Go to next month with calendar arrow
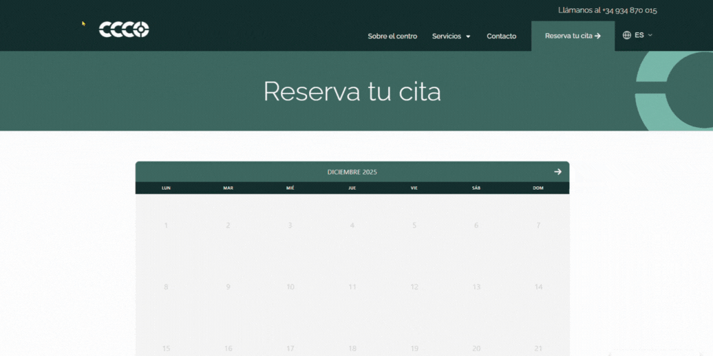This screenshot has height=356, width=713. pos(557,172)
